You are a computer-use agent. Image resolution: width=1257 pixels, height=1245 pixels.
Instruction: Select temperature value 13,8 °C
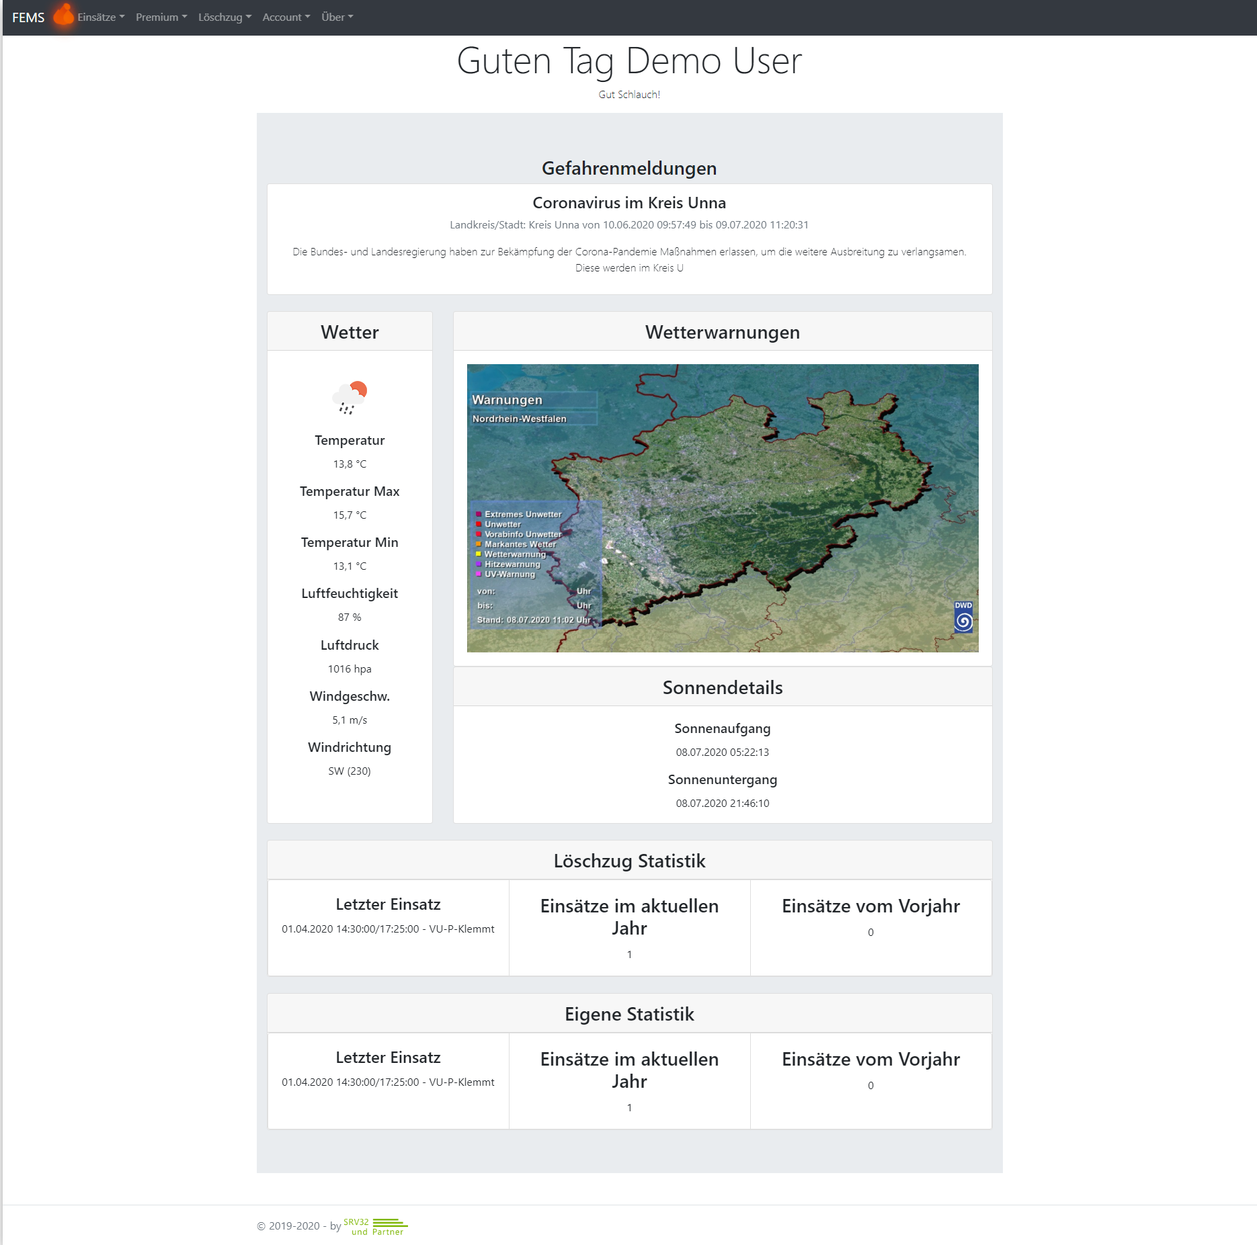click(350, 464)
